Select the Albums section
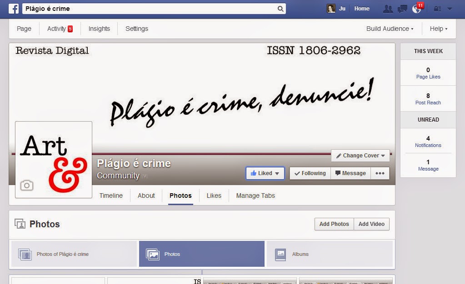465x284 pixels. click(x=330, y=254)
